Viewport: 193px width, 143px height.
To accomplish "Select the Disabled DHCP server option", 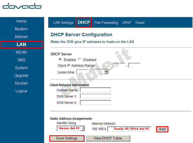I will [80, 59].
